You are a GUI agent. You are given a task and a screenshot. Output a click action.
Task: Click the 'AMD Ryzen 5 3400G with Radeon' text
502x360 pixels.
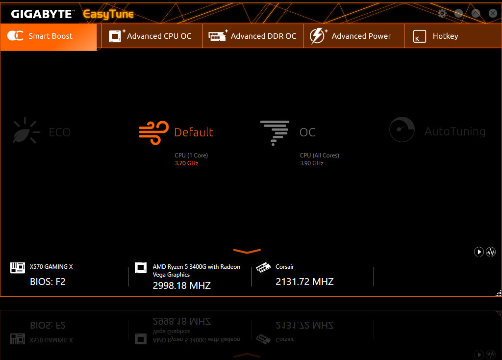click(196, 267)
